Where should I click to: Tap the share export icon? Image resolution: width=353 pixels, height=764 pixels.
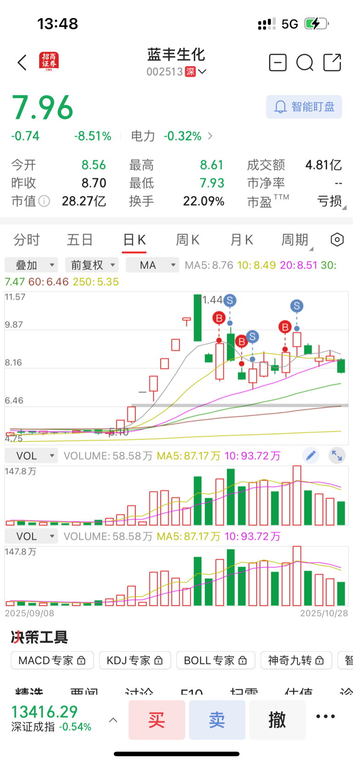click(x=332, y=62)
